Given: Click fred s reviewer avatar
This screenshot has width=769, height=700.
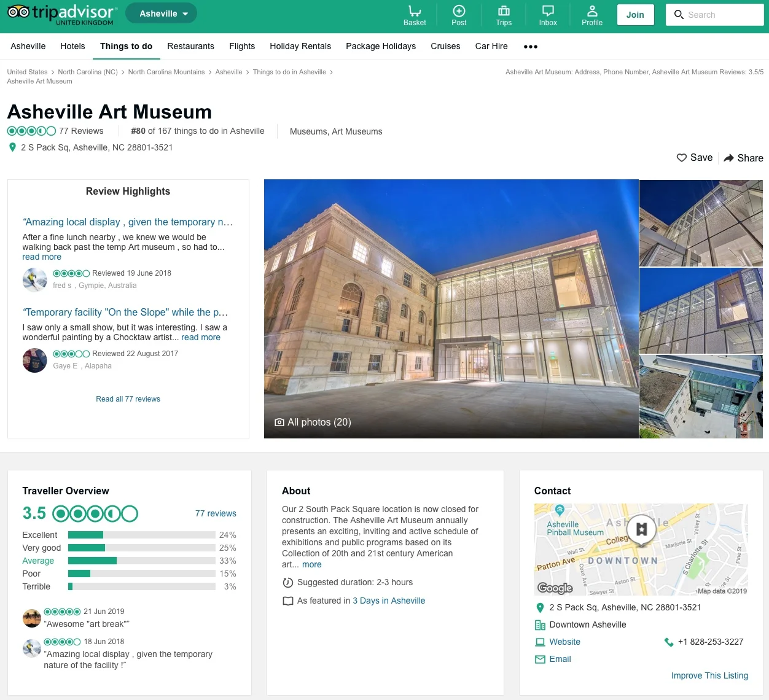Looking at the screenshot, I should point(34,280).
